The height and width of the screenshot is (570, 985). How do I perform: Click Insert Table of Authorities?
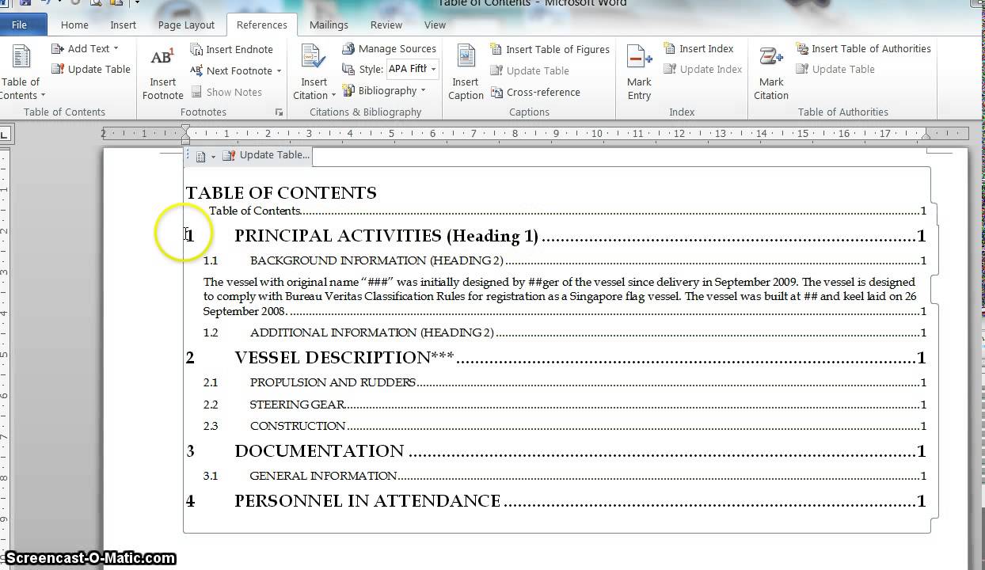coord(863,48)
